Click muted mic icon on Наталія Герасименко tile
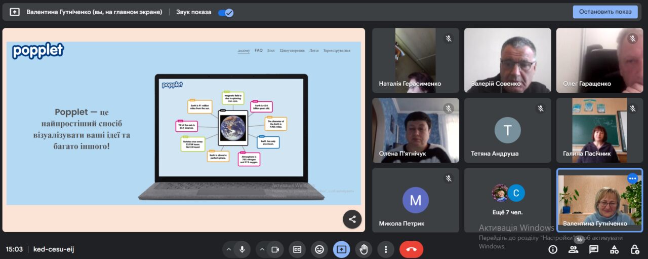The height and width of the screenshot is (259, 648). (x=449, y=39)
